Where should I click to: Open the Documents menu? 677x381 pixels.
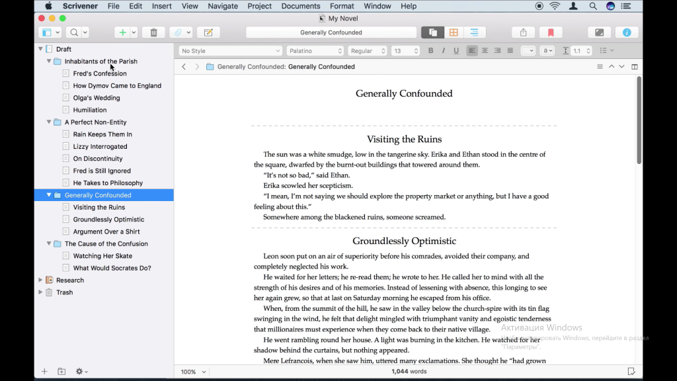tap(301, 6)
